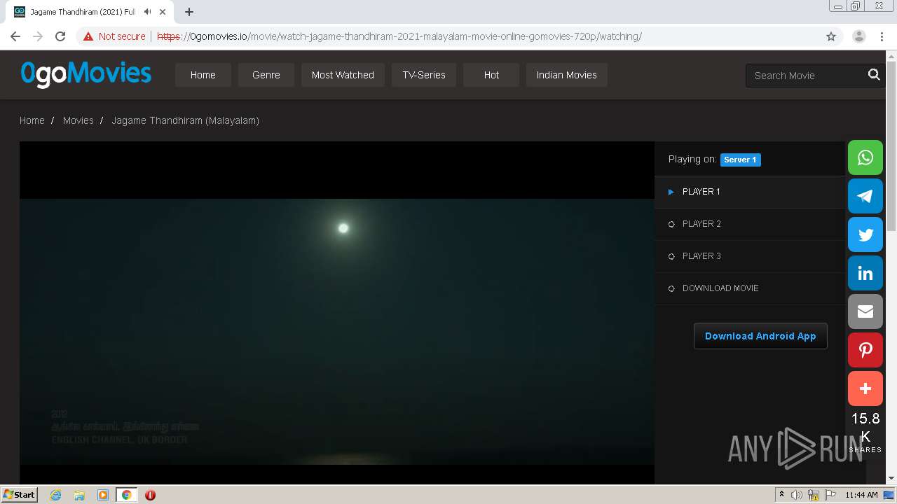Viewport: 897px width, 504px height.
Task: Click the browser address bar URL
Action: tap(399, 36)
